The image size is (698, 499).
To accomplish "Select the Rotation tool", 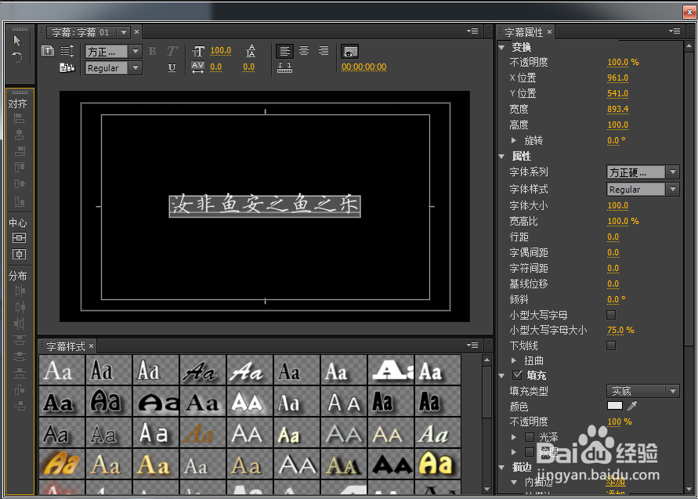I will [x=17, y=57].
